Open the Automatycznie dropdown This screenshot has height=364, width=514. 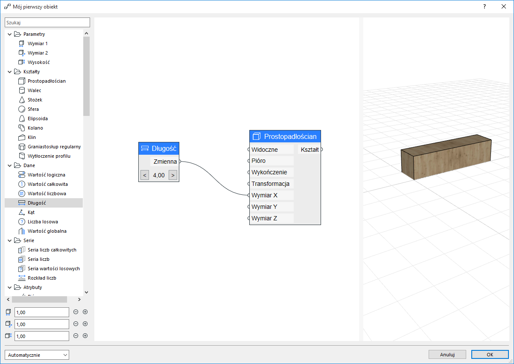(37, 355)
